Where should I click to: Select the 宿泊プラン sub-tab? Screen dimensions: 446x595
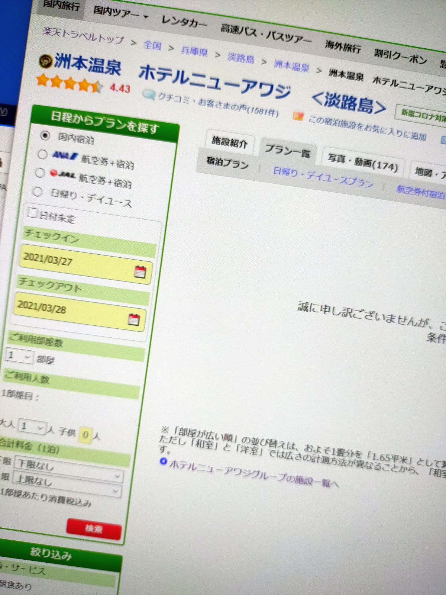click(x=227, y=163)
